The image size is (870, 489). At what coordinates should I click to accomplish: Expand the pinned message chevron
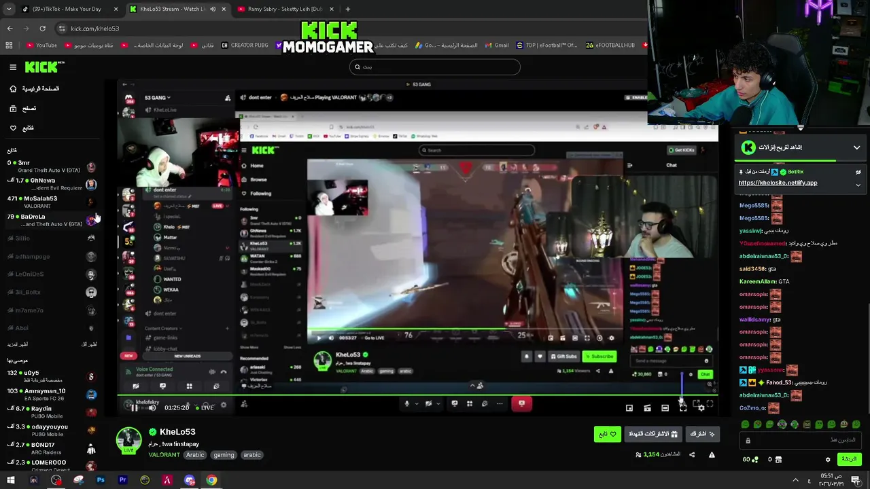point(858,185)
